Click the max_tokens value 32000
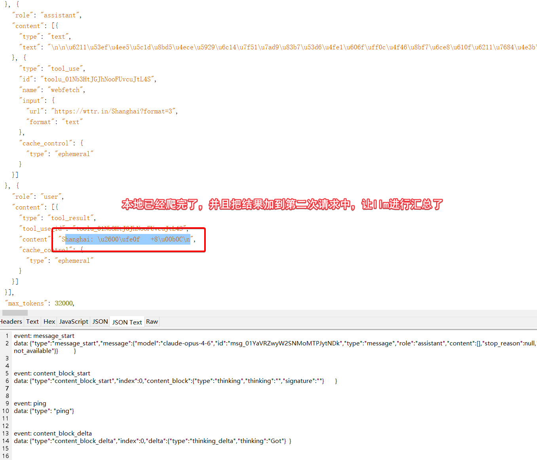537x460 pixels. point(64,304)
